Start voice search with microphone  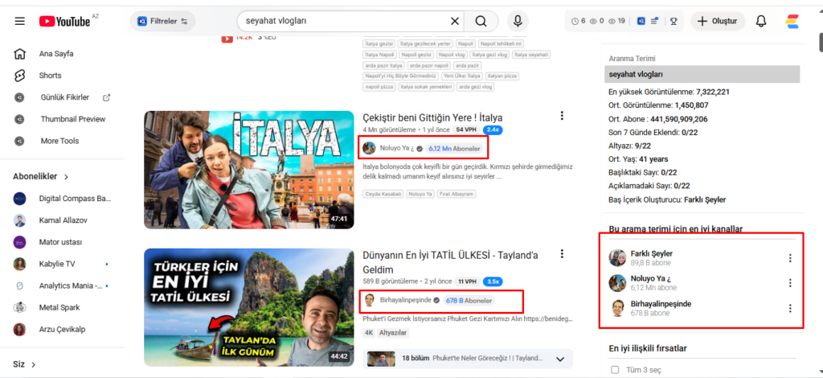(x=518, y=21)
